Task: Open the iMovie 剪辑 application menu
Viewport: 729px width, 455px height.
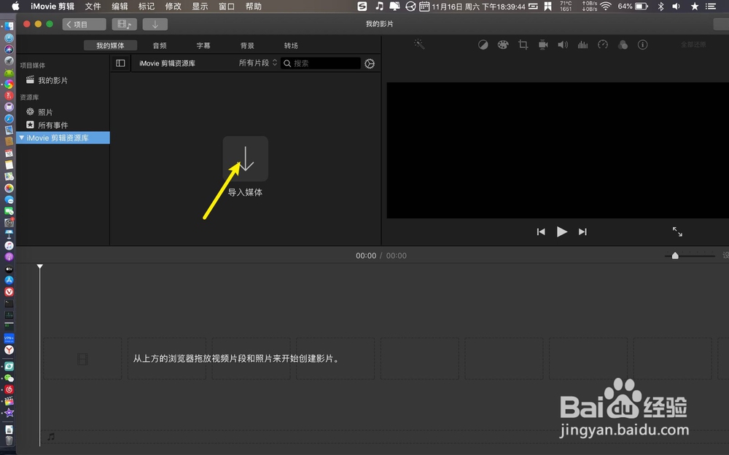Action: (x=52, y=7)
